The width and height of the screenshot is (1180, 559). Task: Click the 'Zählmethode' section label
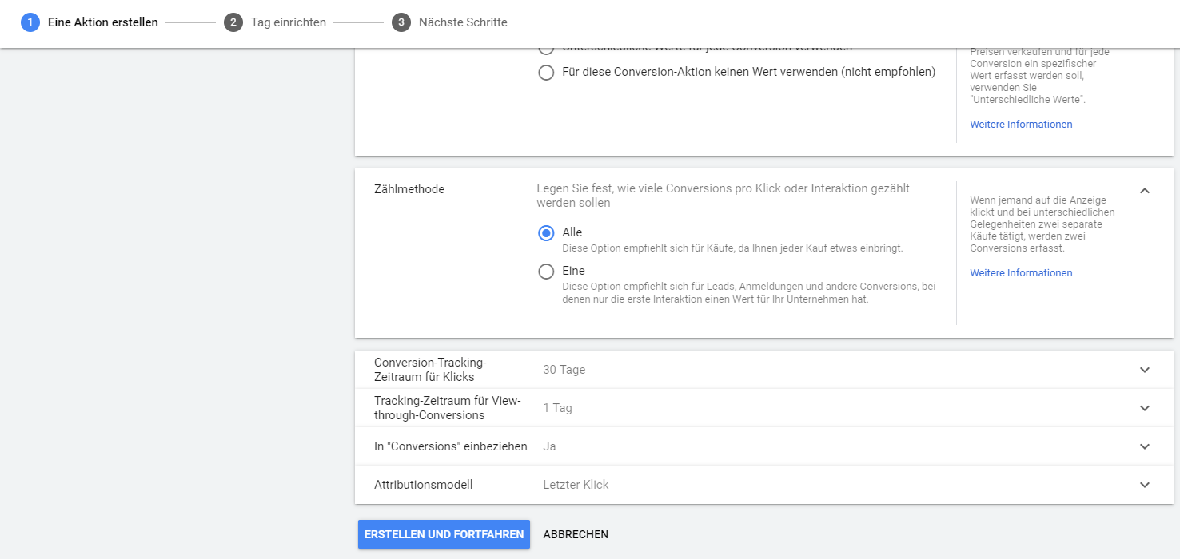(x=409, y=189)
